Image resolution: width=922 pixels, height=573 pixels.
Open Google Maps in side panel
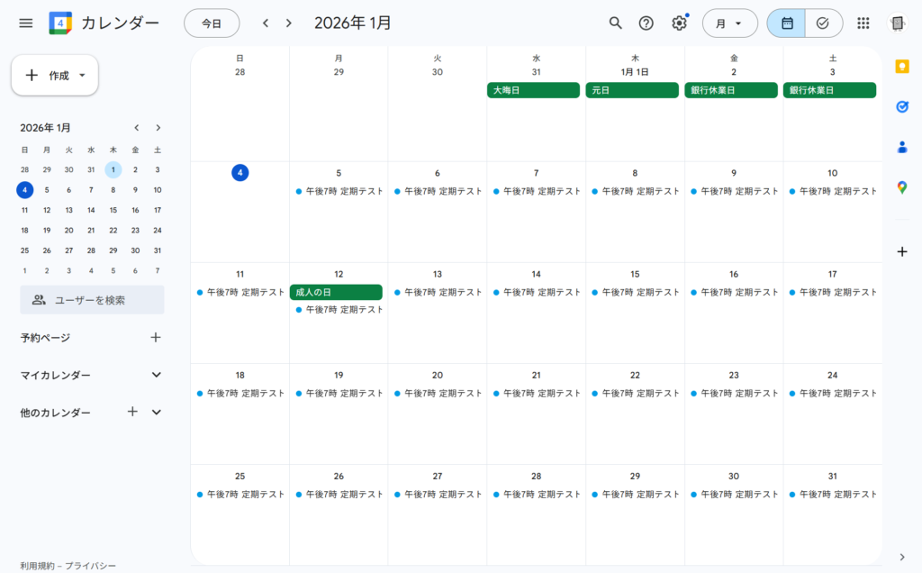pyautogui.click(x=902, y=187)
